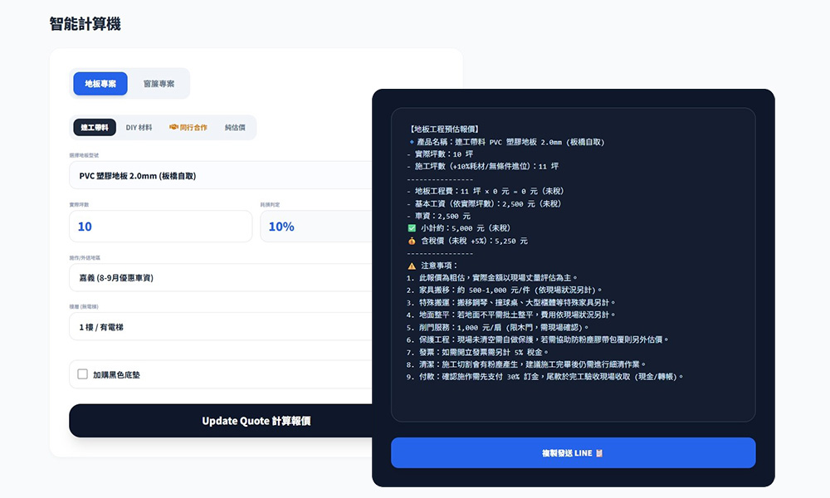Click note 4 about 地面整平
Image resolution: width=830 pixels, height=498 pixels.
(510, 315)
